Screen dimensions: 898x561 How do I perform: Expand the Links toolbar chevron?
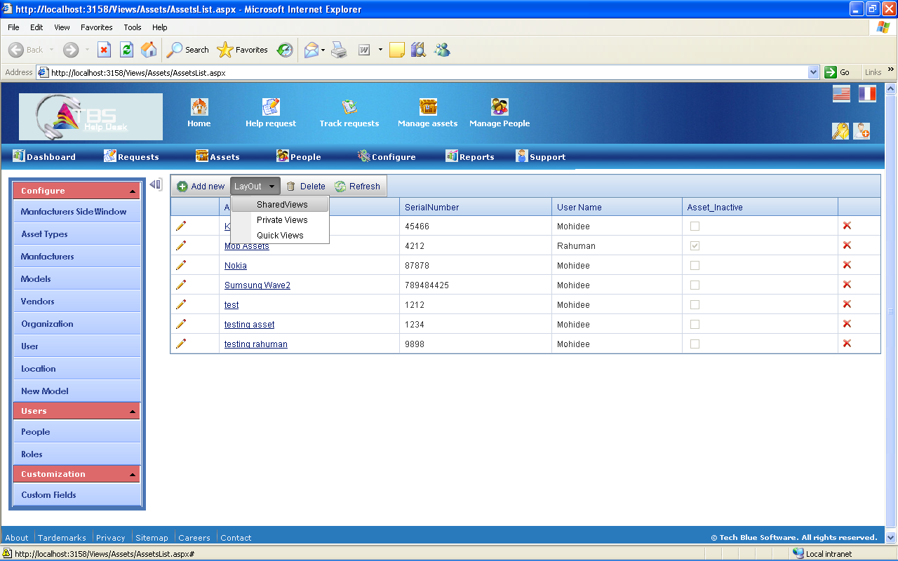point(891,69)
